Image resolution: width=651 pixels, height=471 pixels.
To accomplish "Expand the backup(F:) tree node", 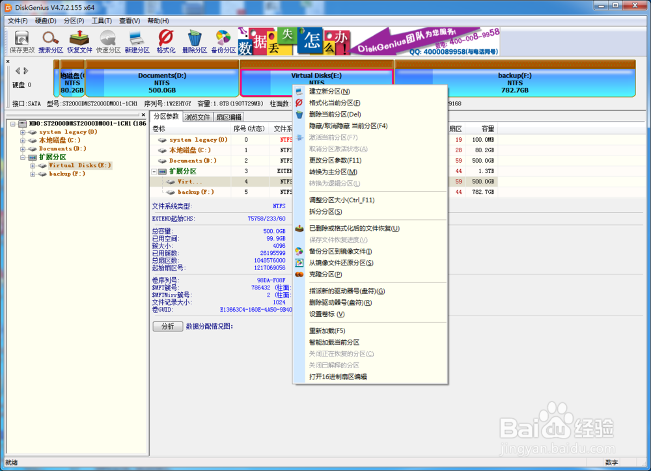I will click(x=33, y=174).
